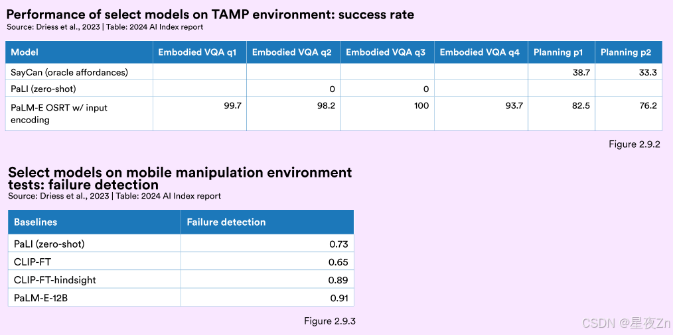Viewport: 673px width, 335px height.
Task: Click PaLI's 0 value under VQA q3
Action: coord(426,89)
